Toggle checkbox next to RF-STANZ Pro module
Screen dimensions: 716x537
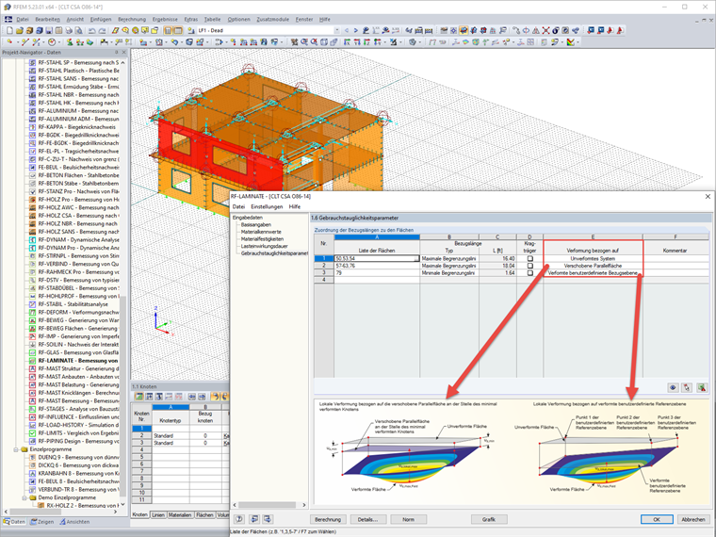[32, 191]
